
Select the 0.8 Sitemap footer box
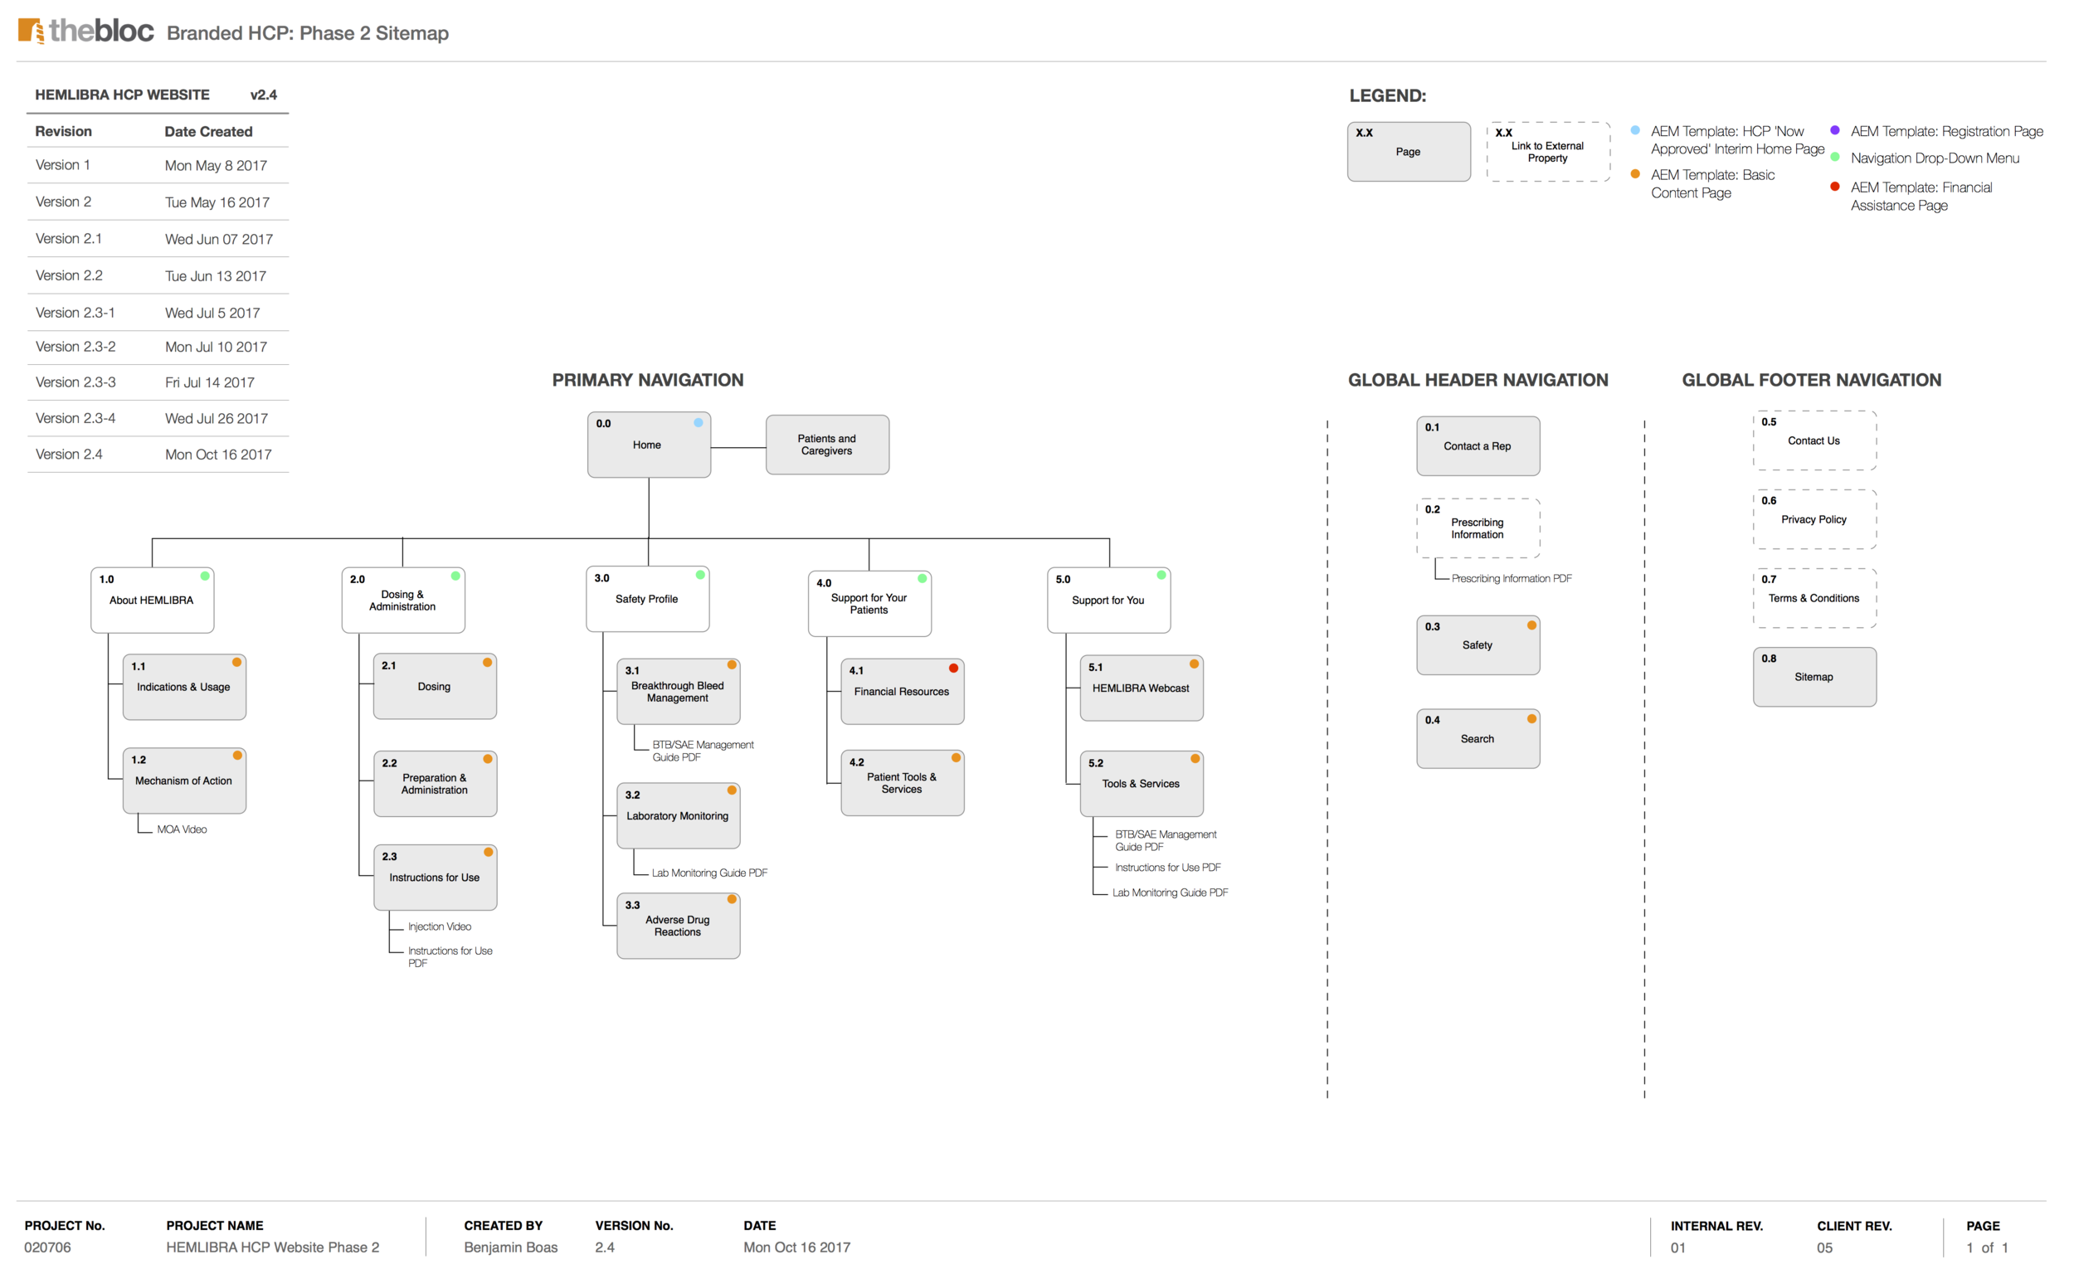pyautogui.click(x=1815, y=678)
